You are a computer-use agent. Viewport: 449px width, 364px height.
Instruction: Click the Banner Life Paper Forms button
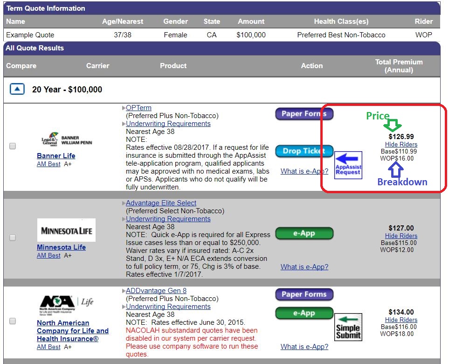tap(304, 114)
